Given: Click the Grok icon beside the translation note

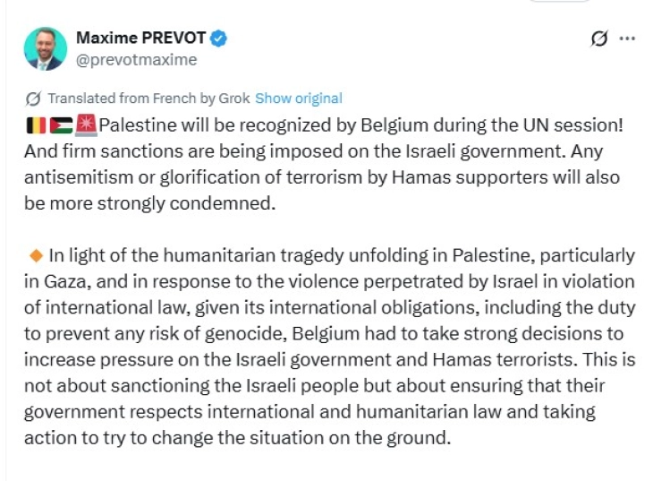Looking at the screenshot, I should pos(34,99).
